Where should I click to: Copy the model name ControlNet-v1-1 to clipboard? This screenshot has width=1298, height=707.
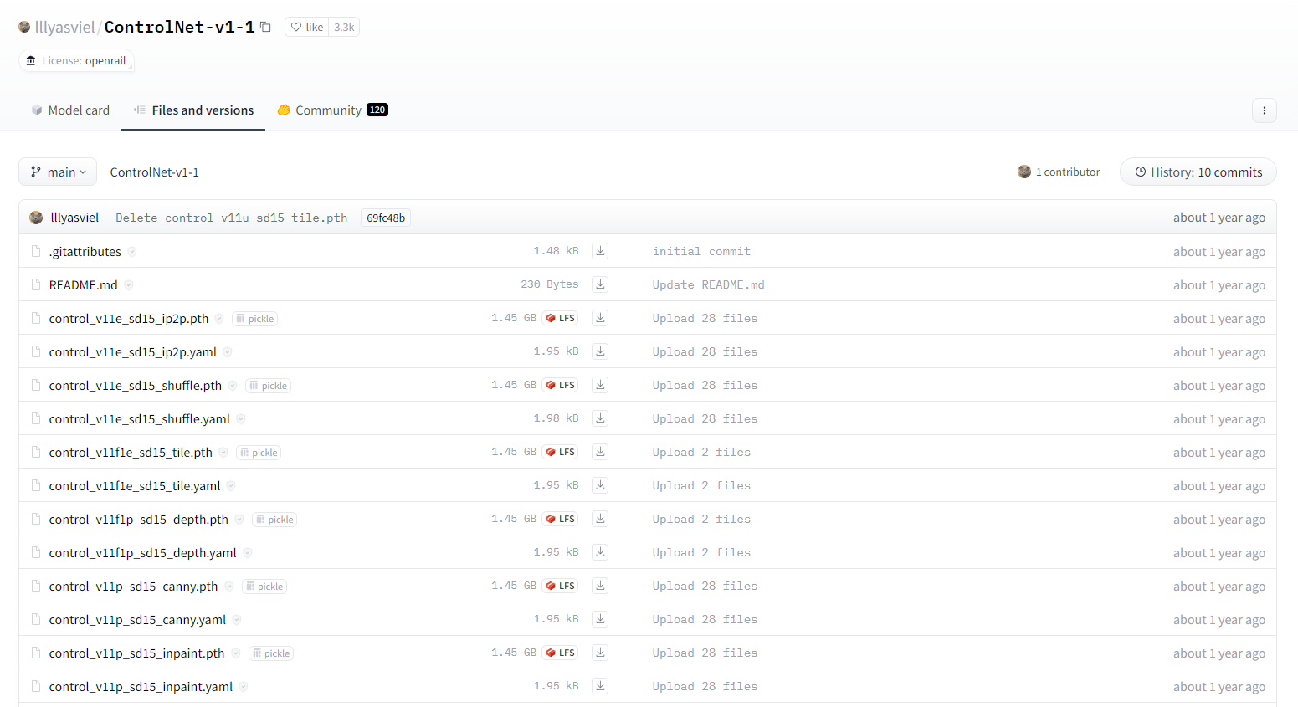(265, 27)
